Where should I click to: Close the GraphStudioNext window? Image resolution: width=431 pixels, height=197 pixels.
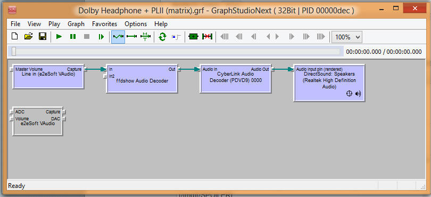[415, 9]
